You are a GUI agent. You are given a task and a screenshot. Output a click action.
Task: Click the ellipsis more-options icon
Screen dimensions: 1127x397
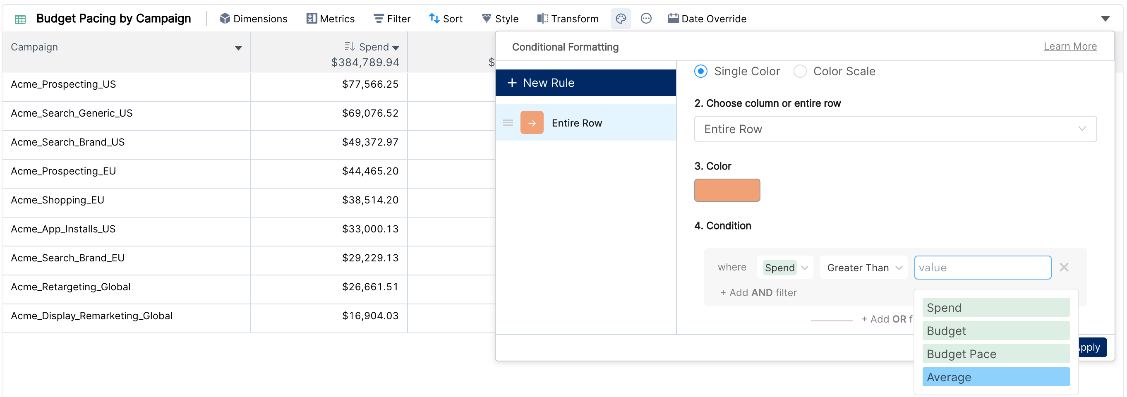point(646,19)
